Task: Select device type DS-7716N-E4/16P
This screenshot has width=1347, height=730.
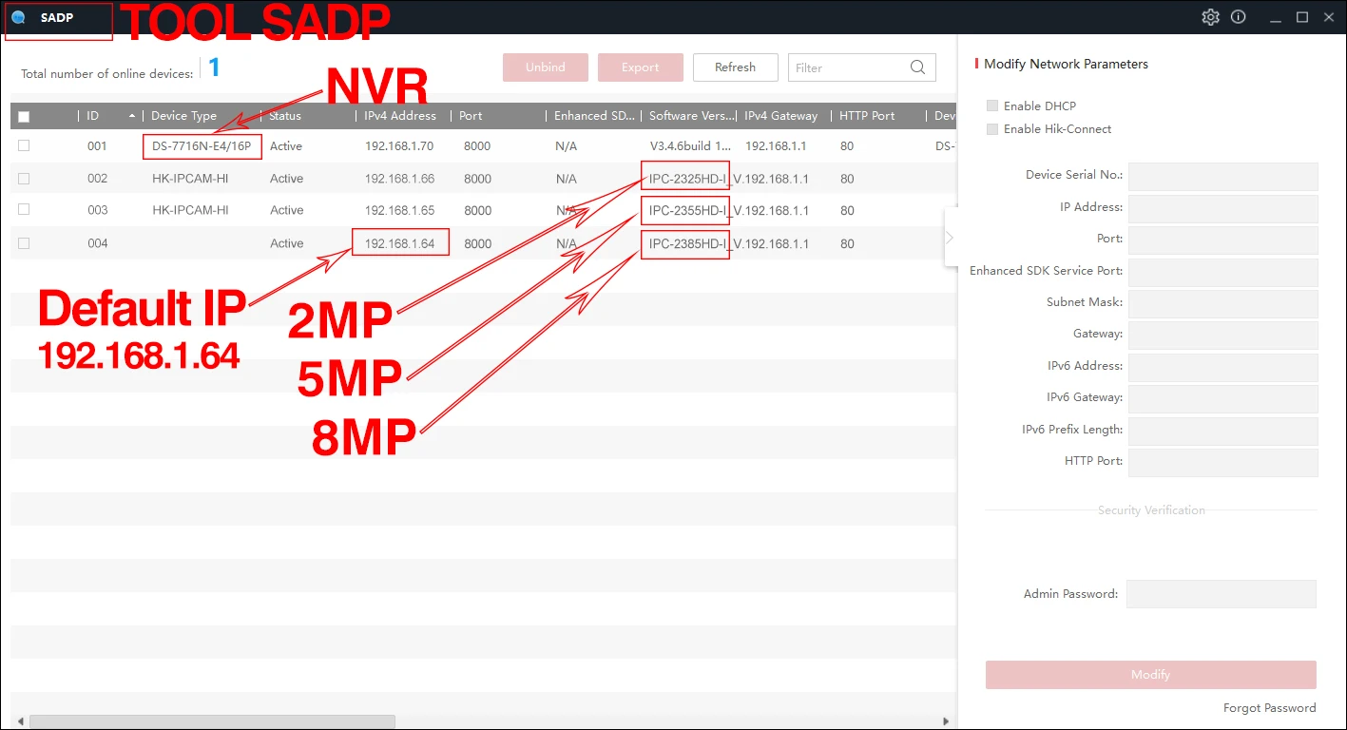Action: tap(202, 146)
